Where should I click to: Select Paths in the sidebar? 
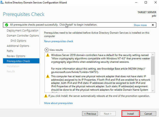click(10, 51)
